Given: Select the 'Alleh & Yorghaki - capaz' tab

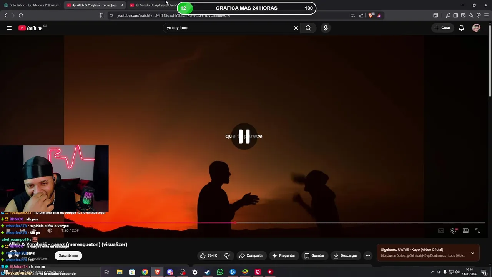Looking at the screenshot, I should tap(94, 5).
